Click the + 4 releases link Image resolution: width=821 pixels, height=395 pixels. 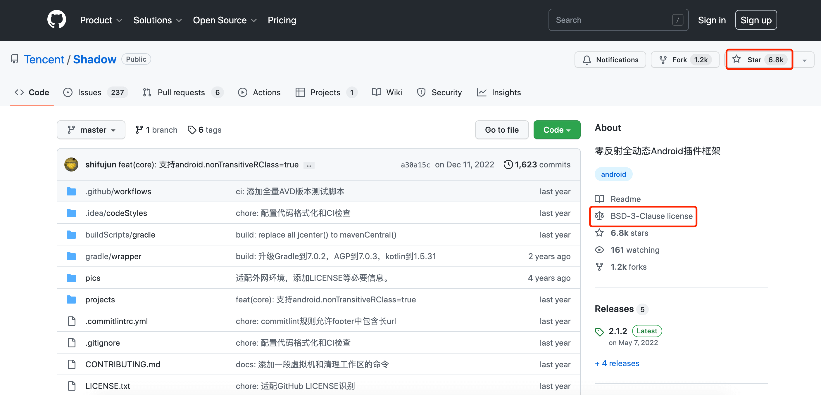point(617,363)
